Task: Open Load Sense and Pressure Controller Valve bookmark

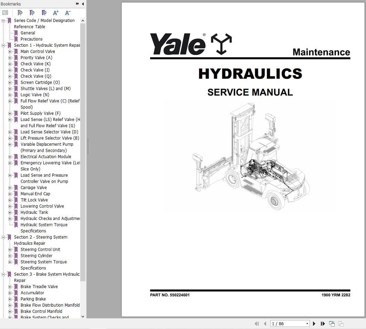Action: pyautogui.click(x=44, y=178)
